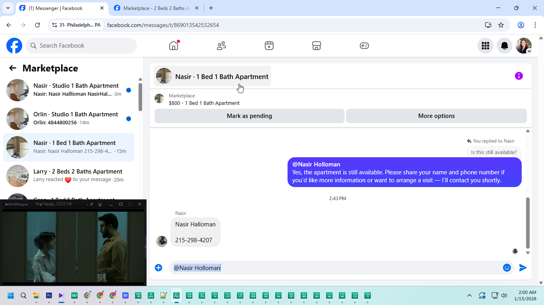Screen dimensions: 544x305
Task: Open the clock showing 2:00 AM 1/15/2026
Action: coord(525,295)
